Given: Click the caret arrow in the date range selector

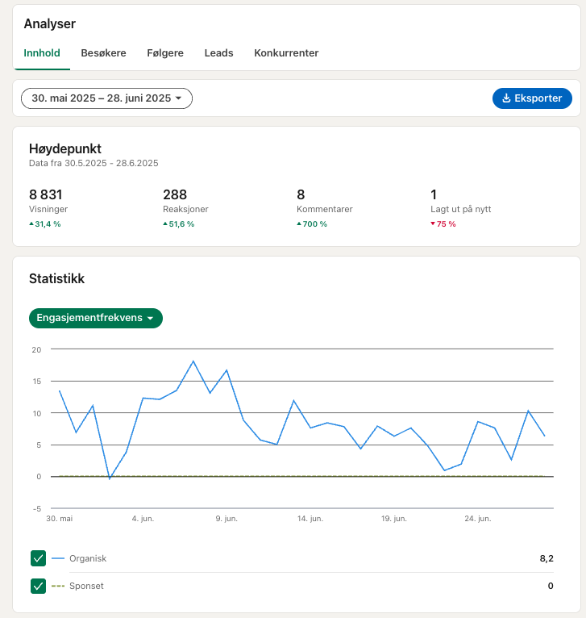Looking at the screenshot, I should [178, 98].
